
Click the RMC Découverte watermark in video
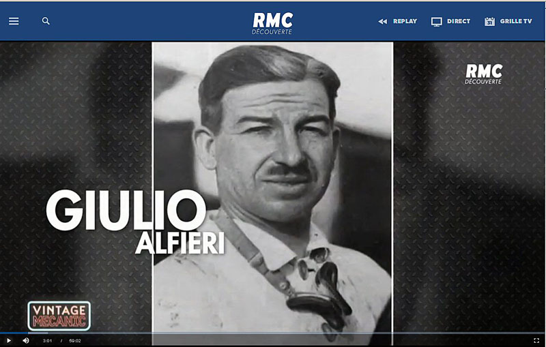(x=483, y=74)
